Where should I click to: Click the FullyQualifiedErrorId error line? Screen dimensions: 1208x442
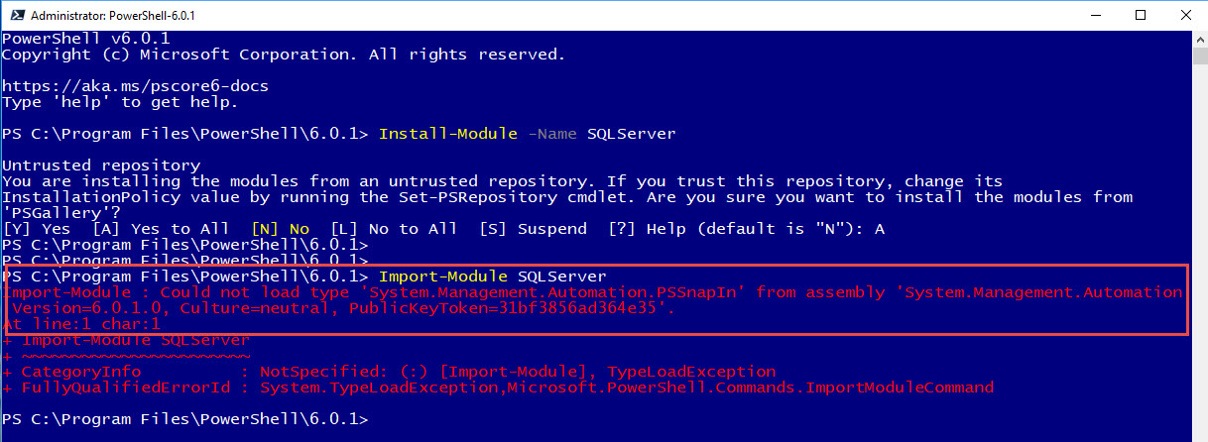click(x=498, y=387)
